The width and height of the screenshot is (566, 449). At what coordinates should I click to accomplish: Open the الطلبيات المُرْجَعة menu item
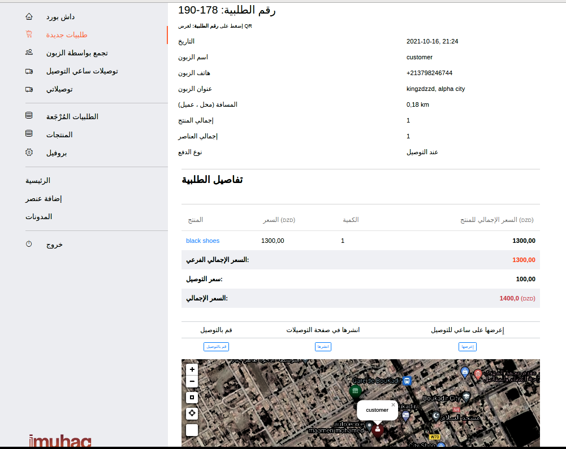72,116
